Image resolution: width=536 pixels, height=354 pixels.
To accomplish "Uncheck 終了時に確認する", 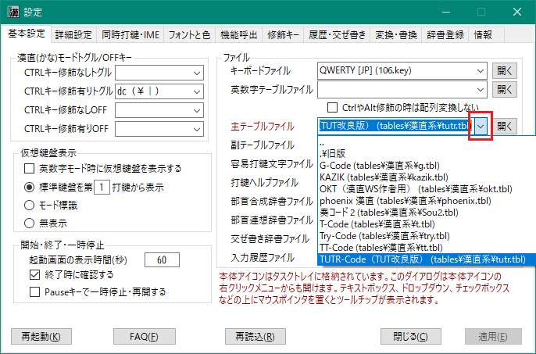I will tap(35, 274).
